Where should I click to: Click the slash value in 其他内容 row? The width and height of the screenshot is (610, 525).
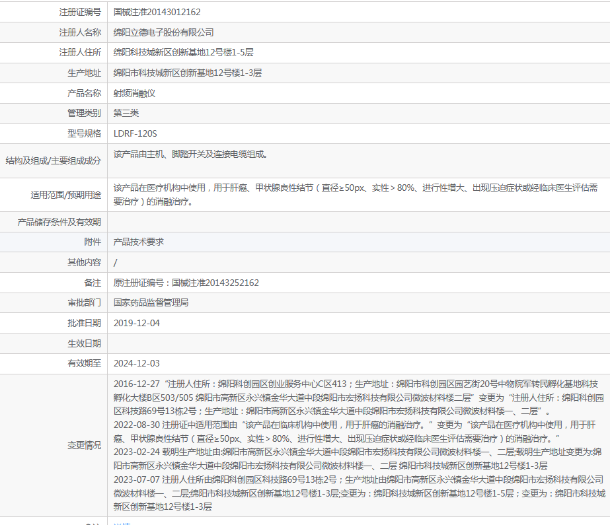[x=115, y=263]
